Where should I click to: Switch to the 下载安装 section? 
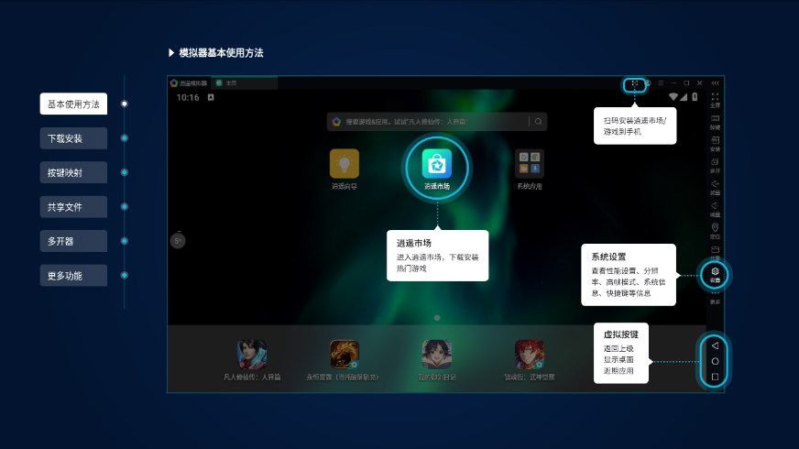click(73, 138)
